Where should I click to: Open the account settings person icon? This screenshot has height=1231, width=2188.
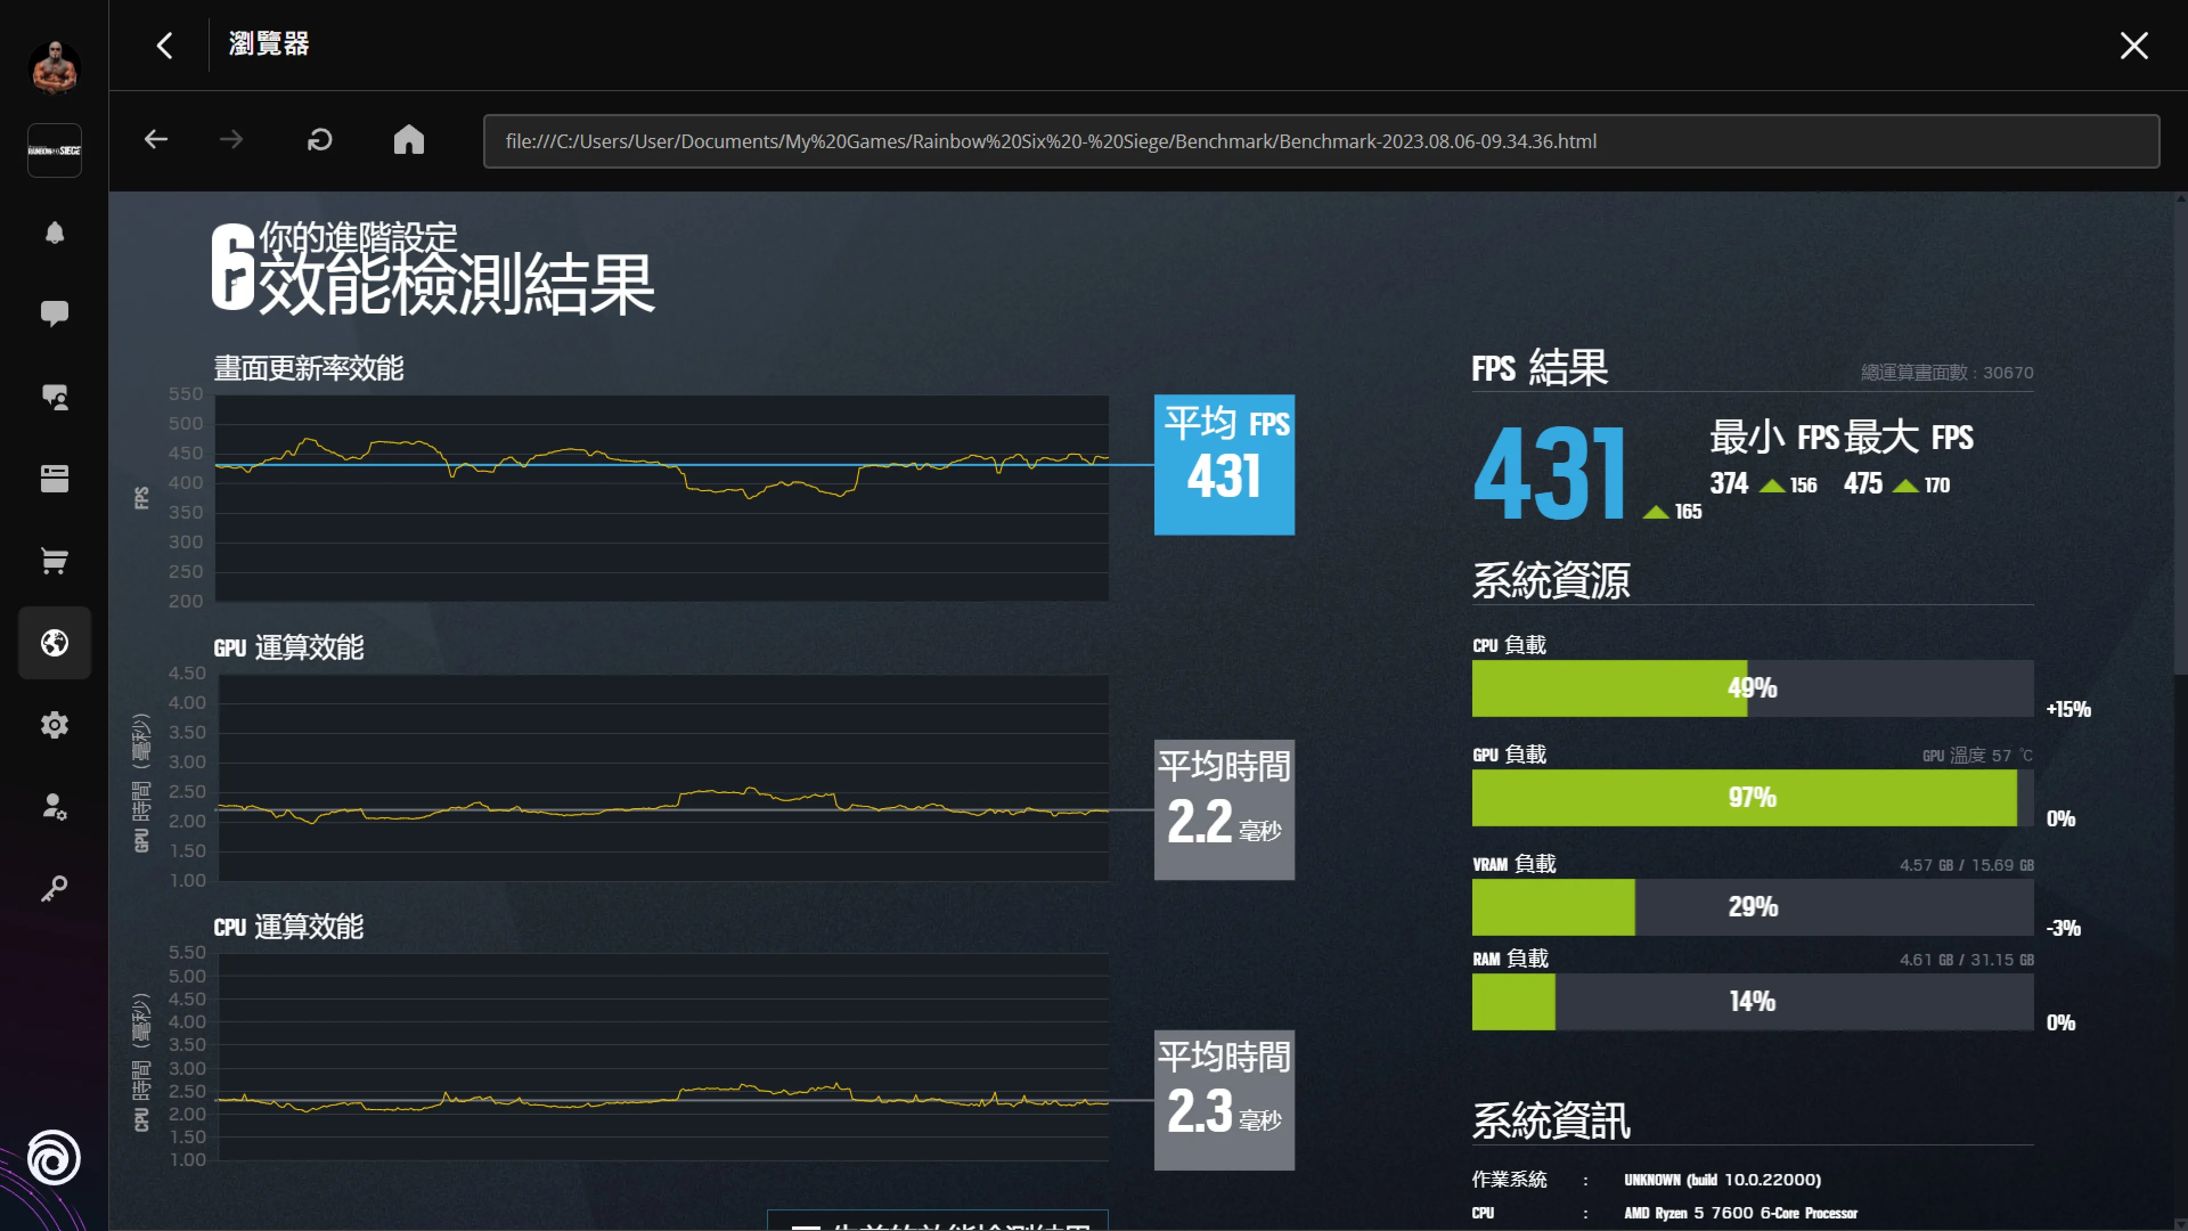click(x=54, y=807)
